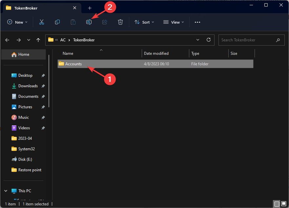The image size is (289, 208).
Task: Open the New dropdown menu
Action: point(17,22)
